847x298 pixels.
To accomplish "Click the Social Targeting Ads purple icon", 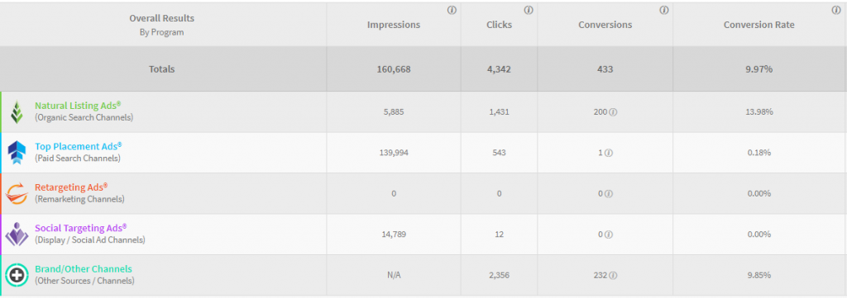I will click(17, 234).
